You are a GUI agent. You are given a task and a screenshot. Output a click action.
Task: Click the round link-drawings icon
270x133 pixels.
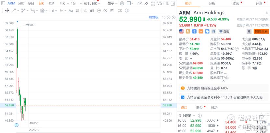(99, 11)
